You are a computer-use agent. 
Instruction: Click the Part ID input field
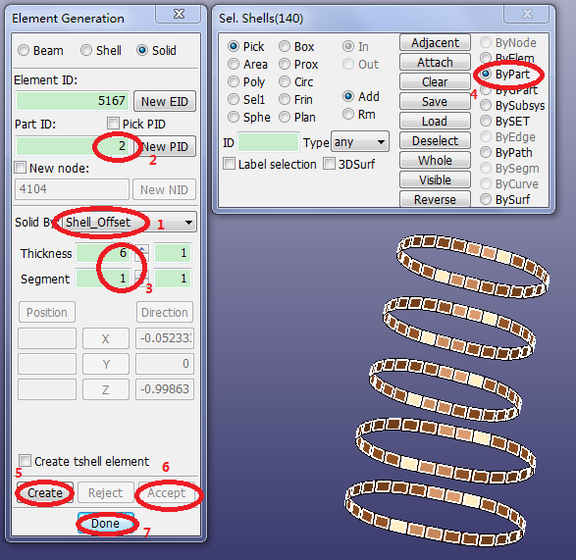(x=73, y=146)
